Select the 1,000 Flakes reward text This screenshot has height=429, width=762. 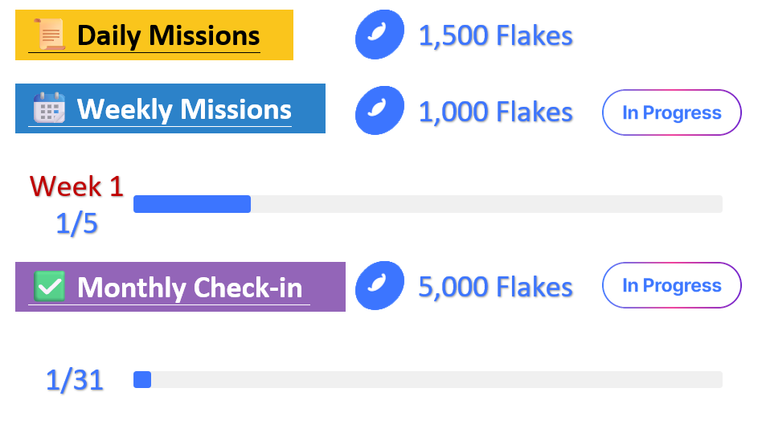coord(496,112)
